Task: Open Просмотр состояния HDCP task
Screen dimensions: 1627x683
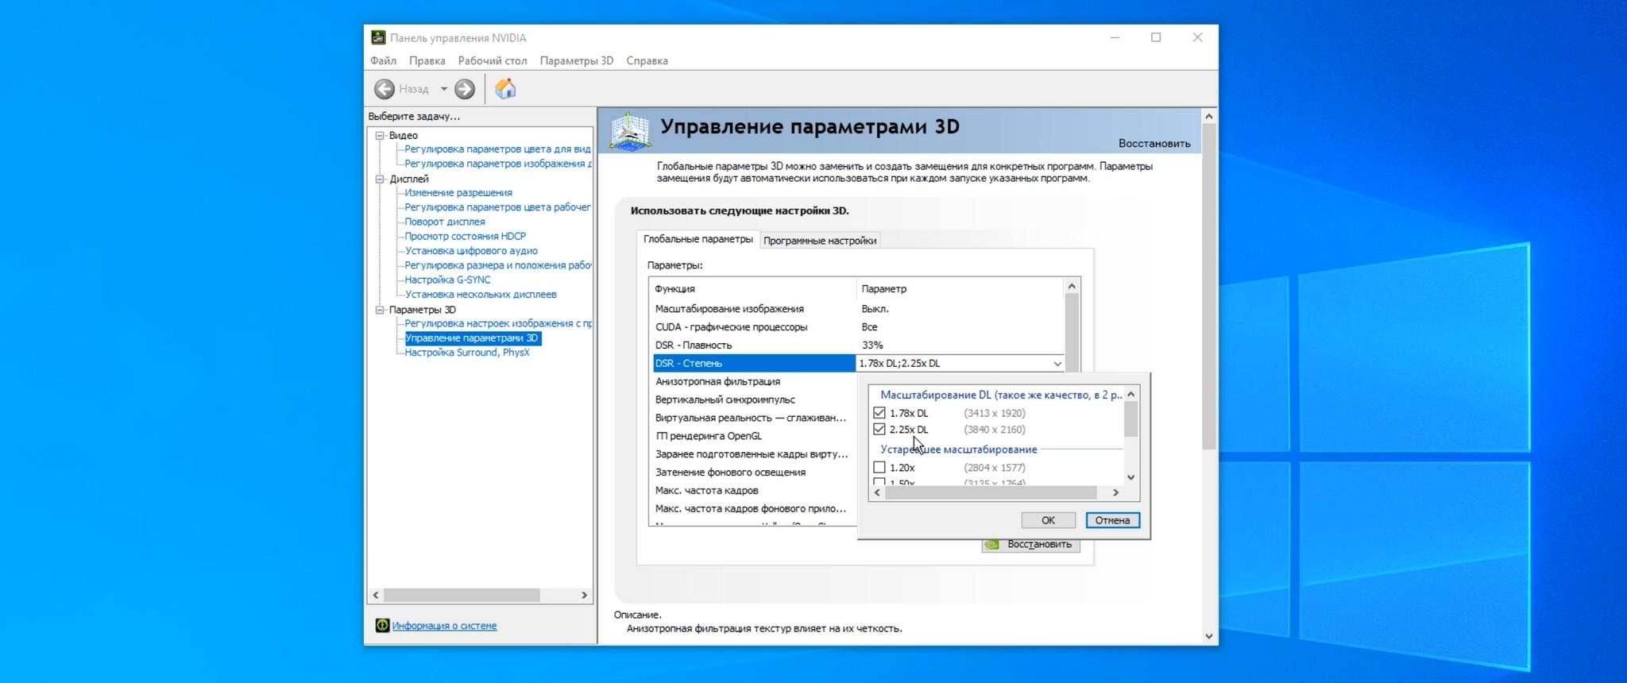Action: coord(465,237)
